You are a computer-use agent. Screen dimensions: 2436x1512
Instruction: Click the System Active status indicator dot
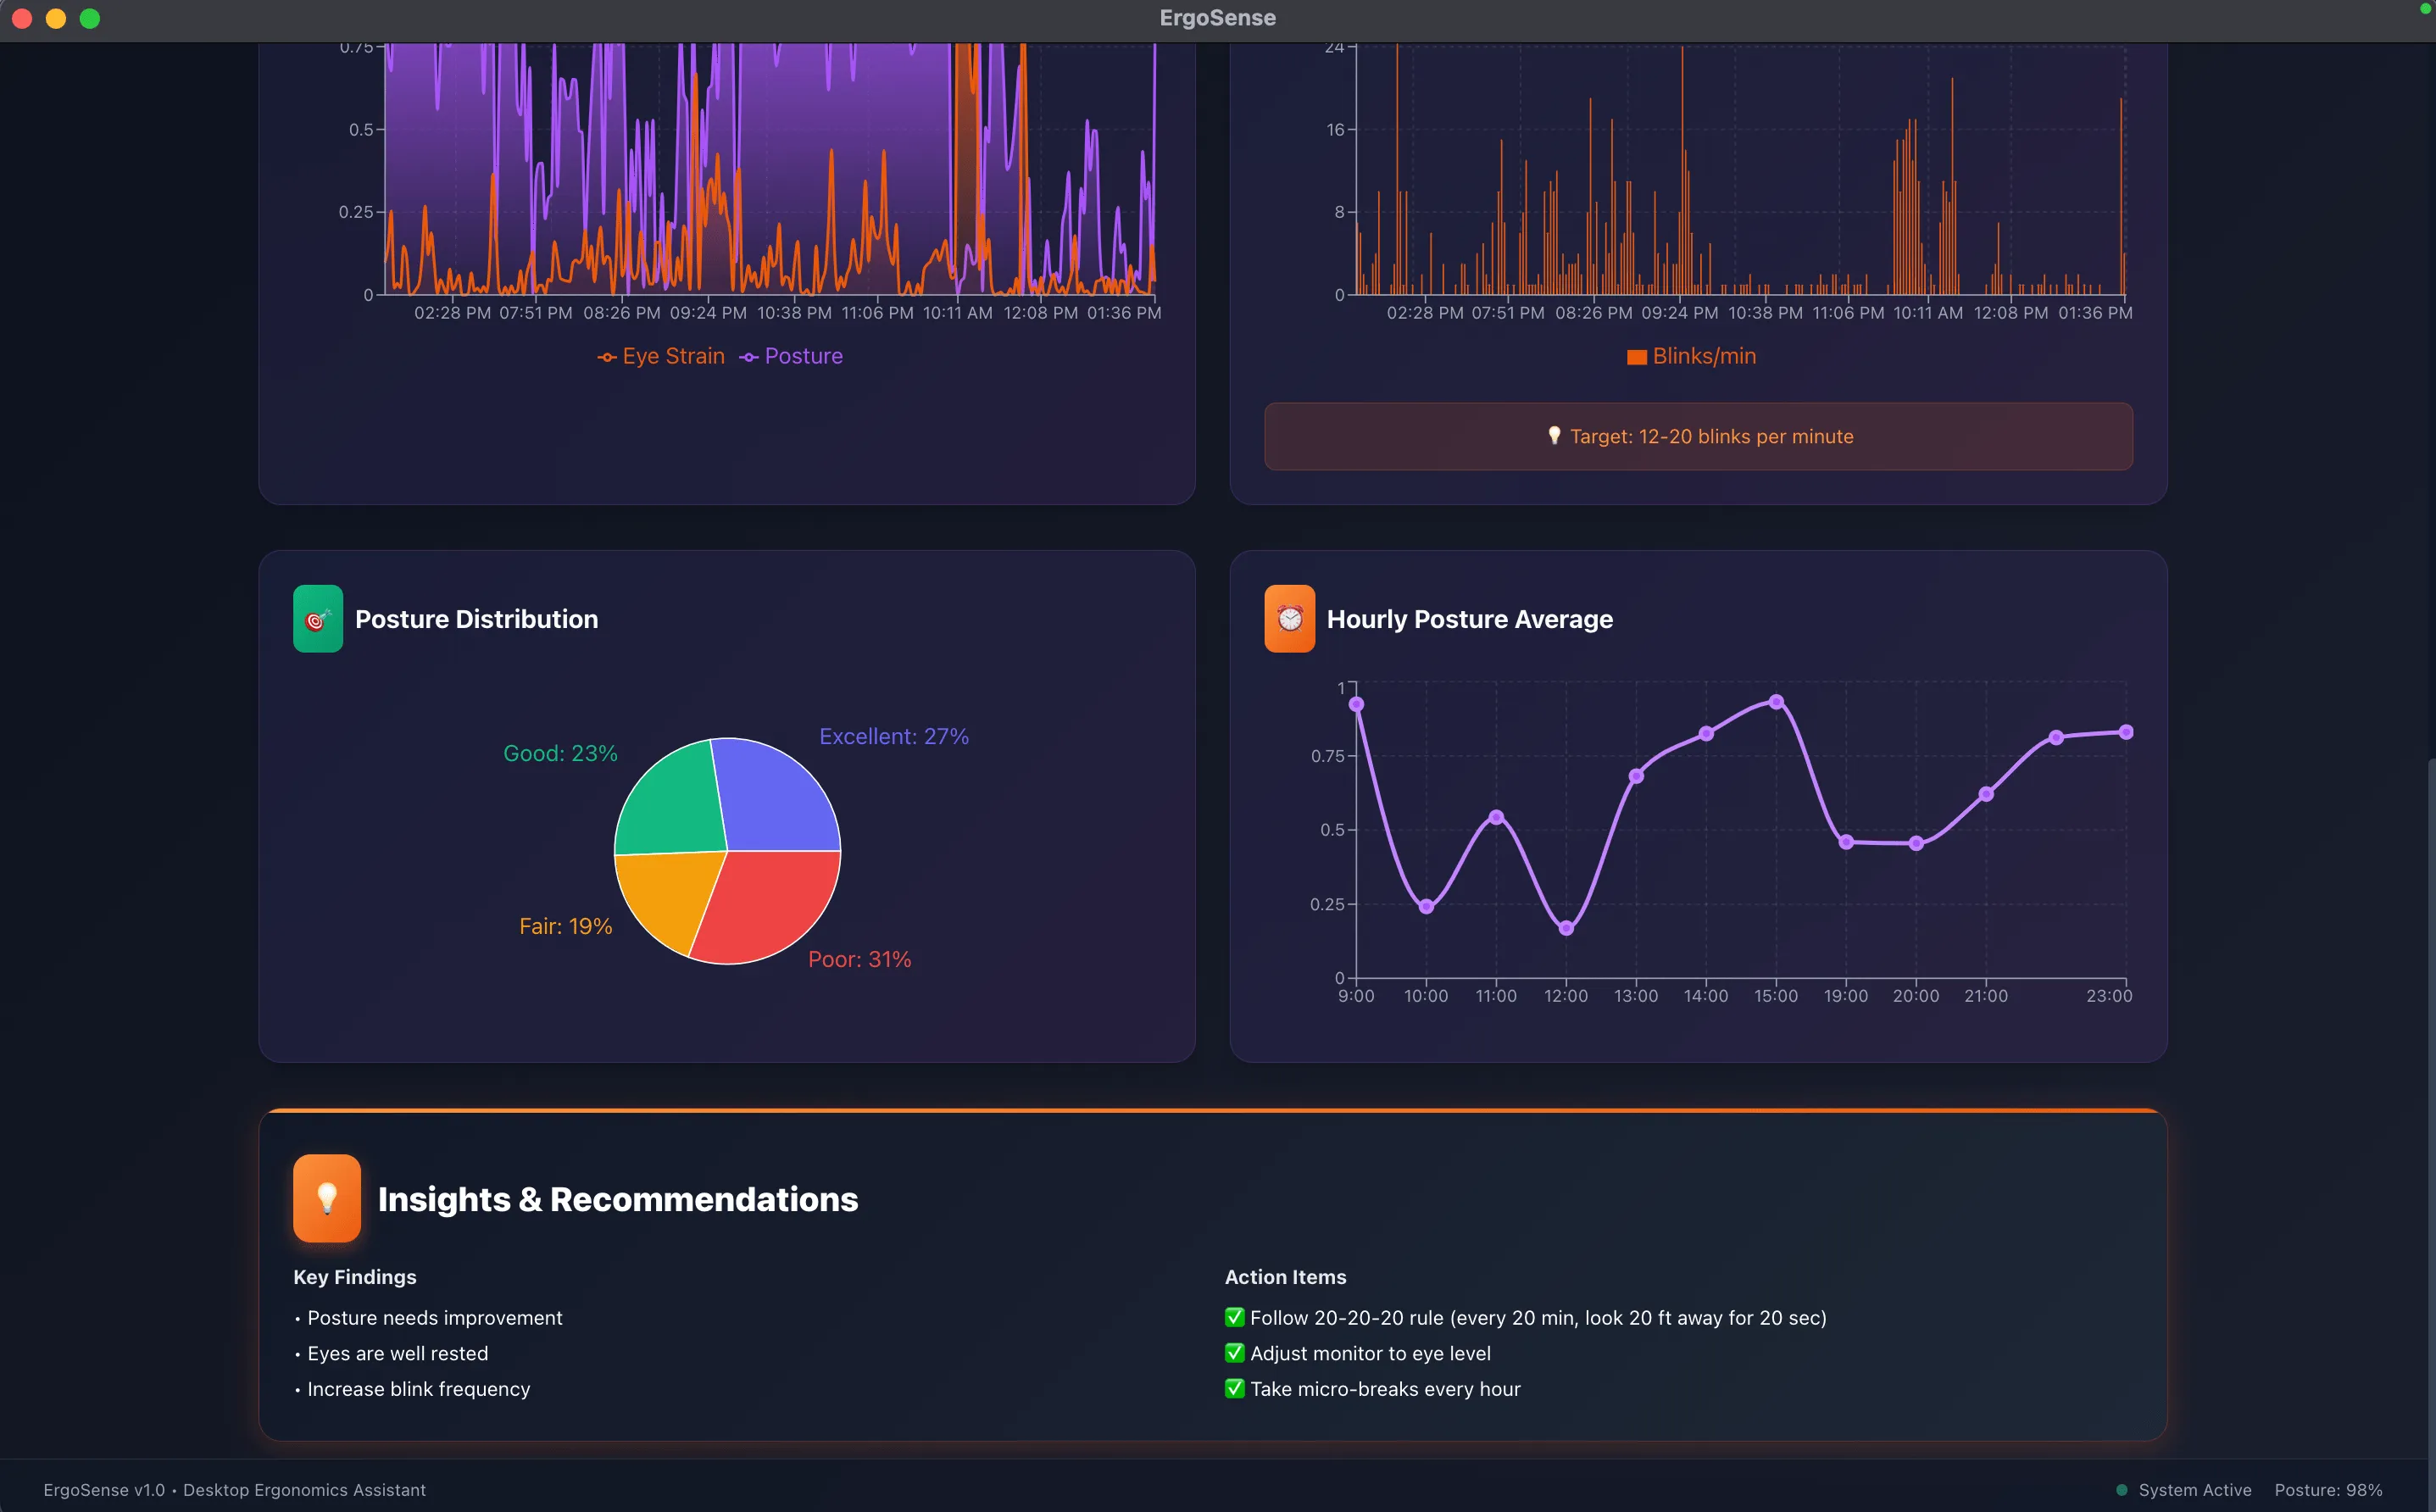point(2121,1490)
